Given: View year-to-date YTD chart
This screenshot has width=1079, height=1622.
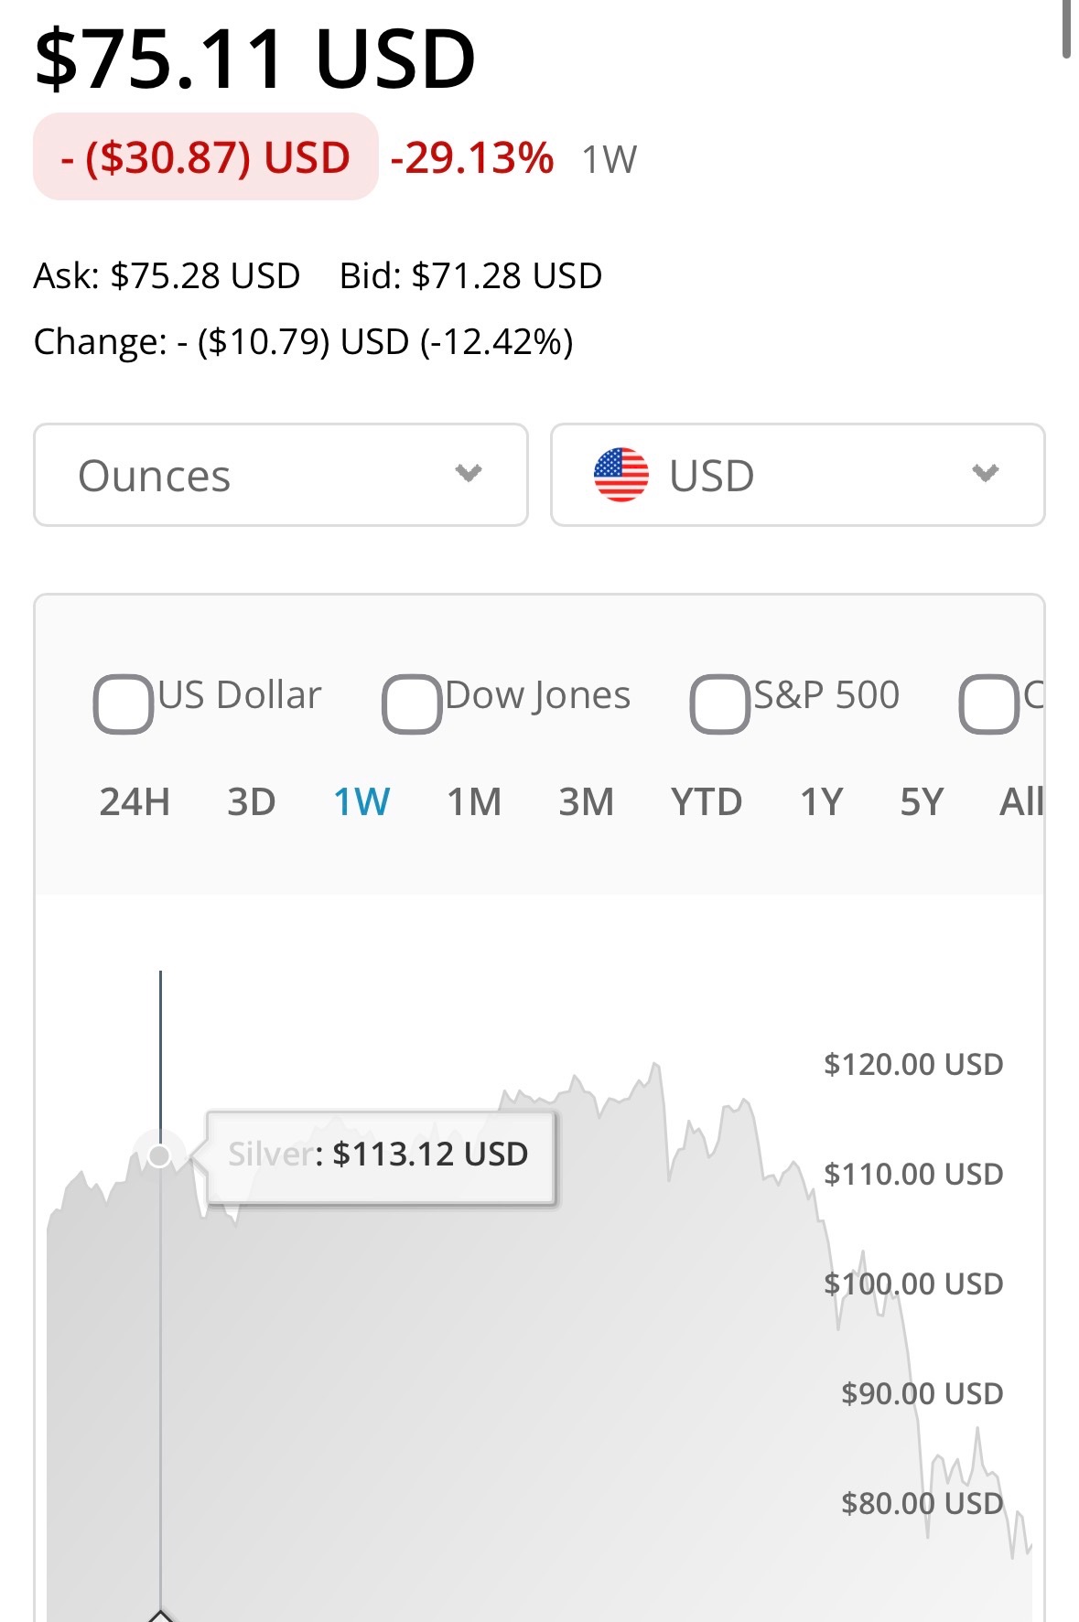Looking at the screenshot, I should [x=706, y=802].
